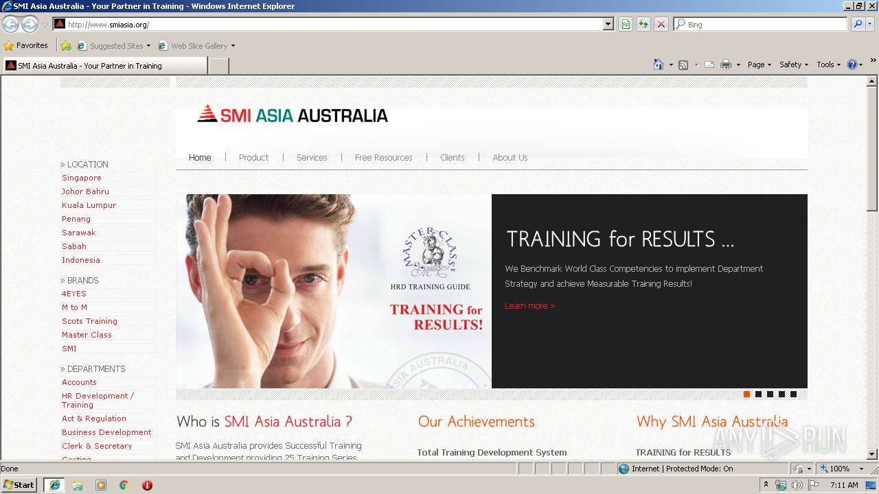Open the Print options dropdown arrow
The height and width of the screenshot is (494, 879).
tap(738, 64)
